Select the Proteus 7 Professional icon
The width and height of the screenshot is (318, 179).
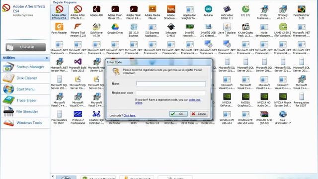click(x=78, y=117)
